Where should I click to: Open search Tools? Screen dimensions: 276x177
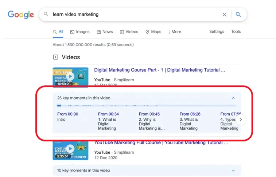[236, 32]
